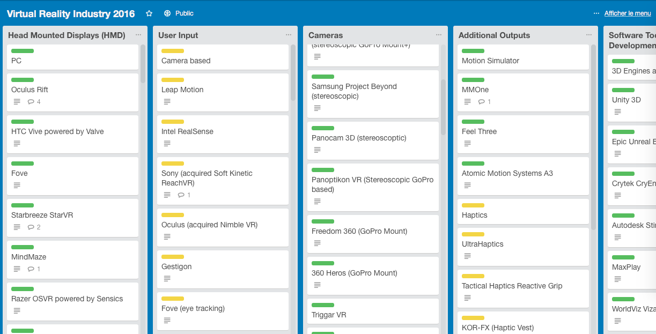The height and width of the screenshot is (334, 656).
Task: Click description icon on 360 Heros card
Action: pos(317,285)
